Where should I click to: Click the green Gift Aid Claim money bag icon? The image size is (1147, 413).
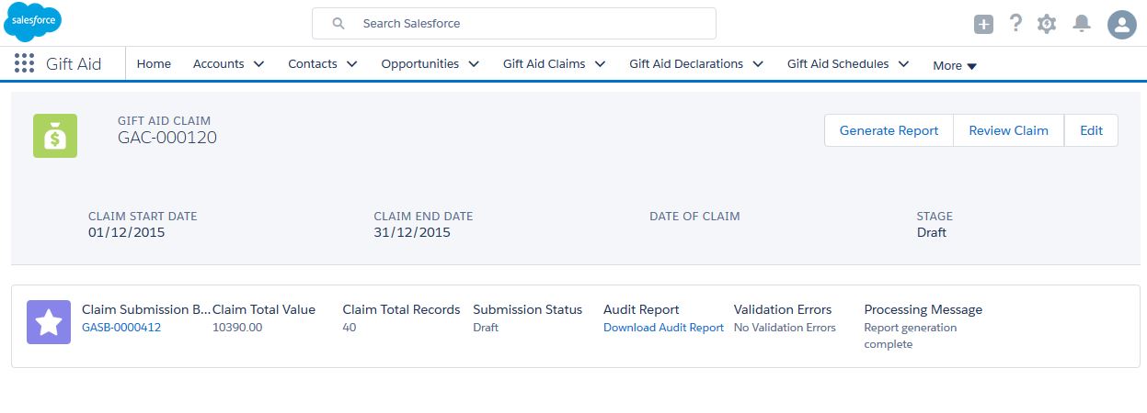55,136
